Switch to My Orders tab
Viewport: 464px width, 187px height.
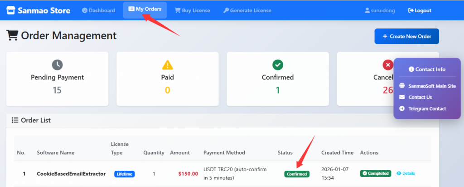tap(145, 9)
